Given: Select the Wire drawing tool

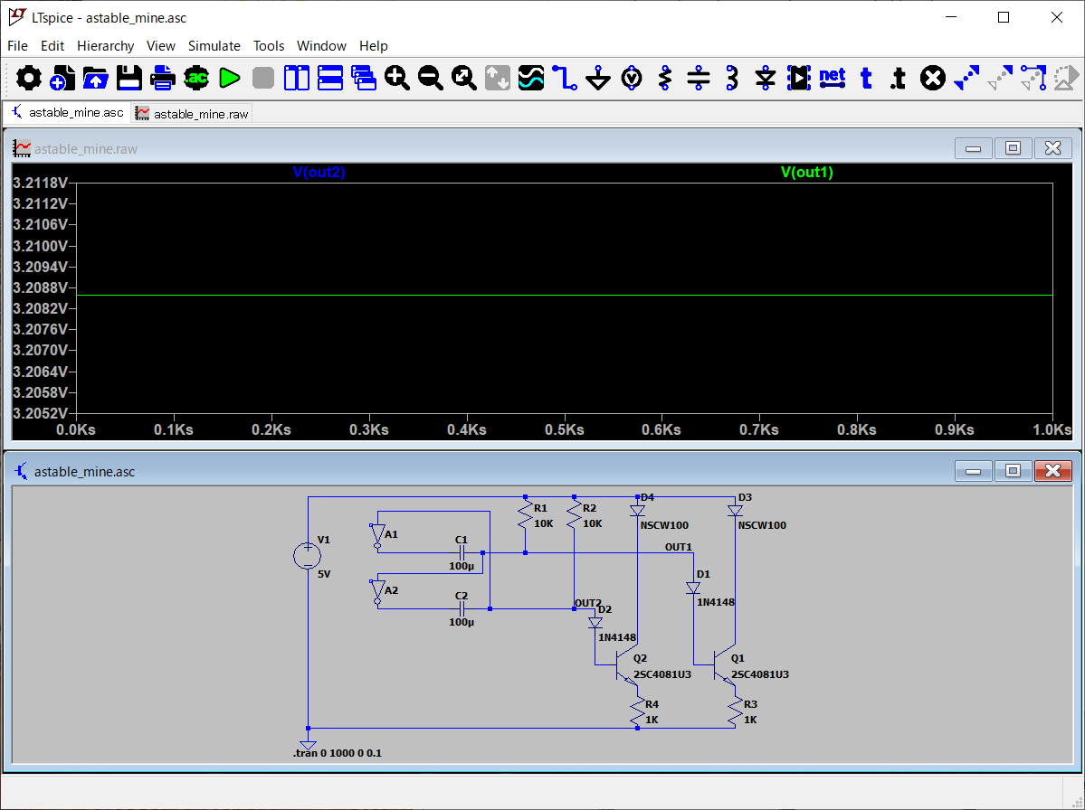Looking at the screenshot, I should [566, 79].
